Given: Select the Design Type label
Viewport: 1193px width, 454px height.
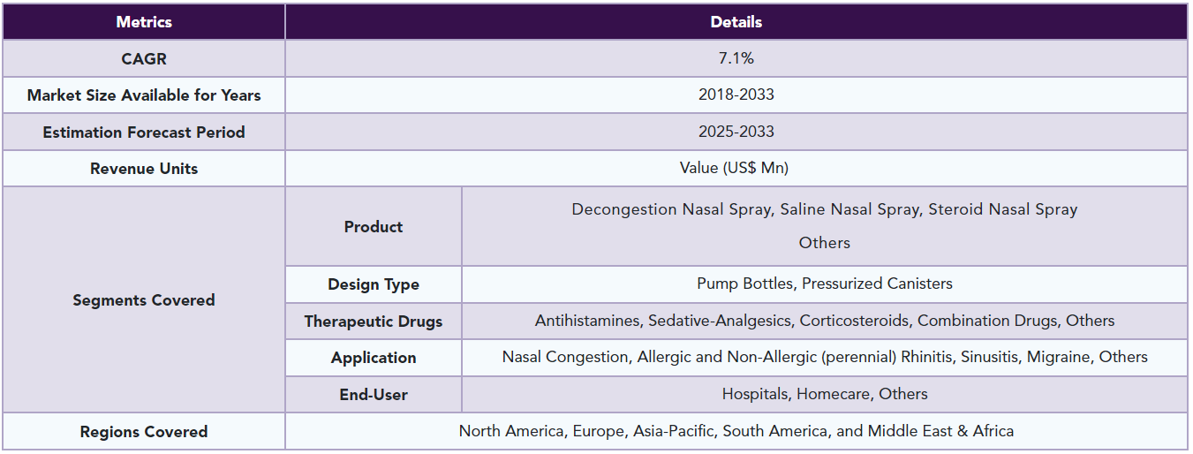Looking at the screenshot, I should point(374,284).
